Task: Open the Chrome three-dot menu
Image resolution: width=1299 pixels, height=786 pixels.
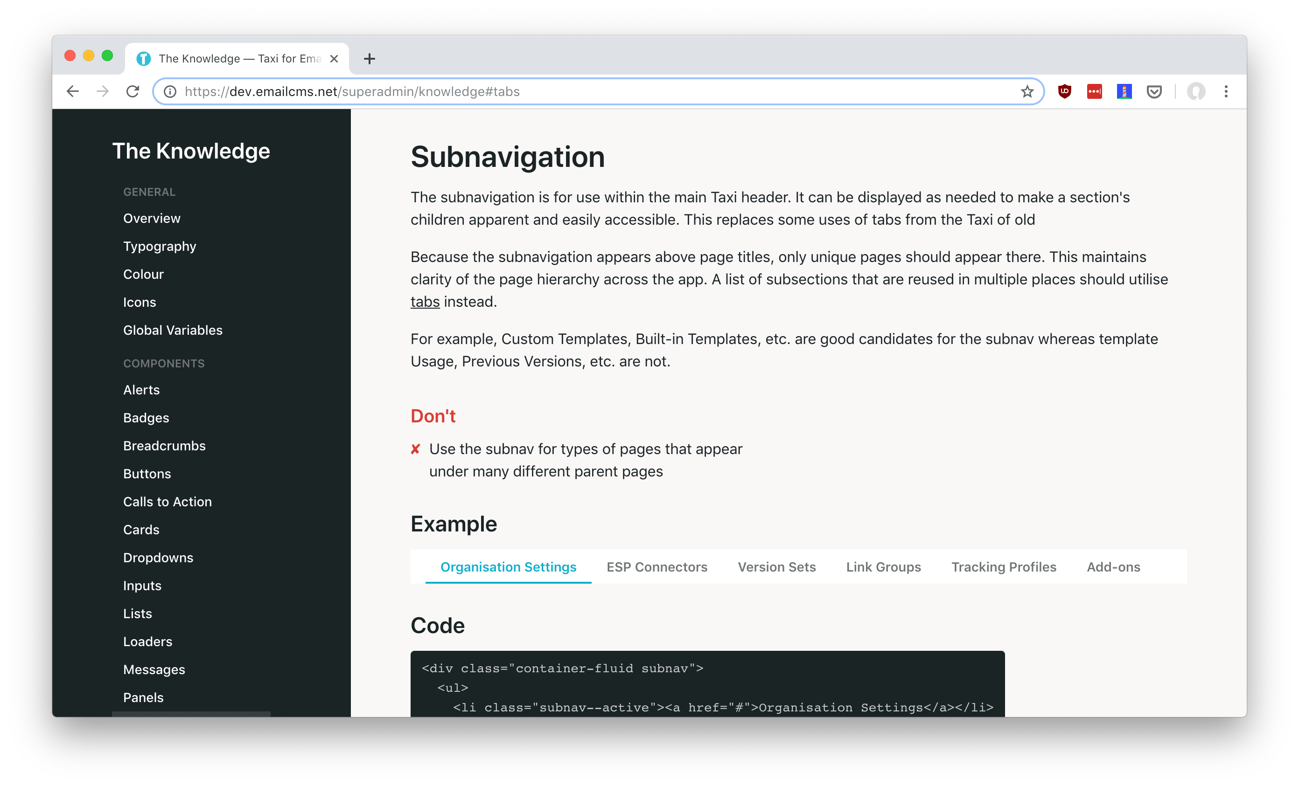Action: 1226,92
